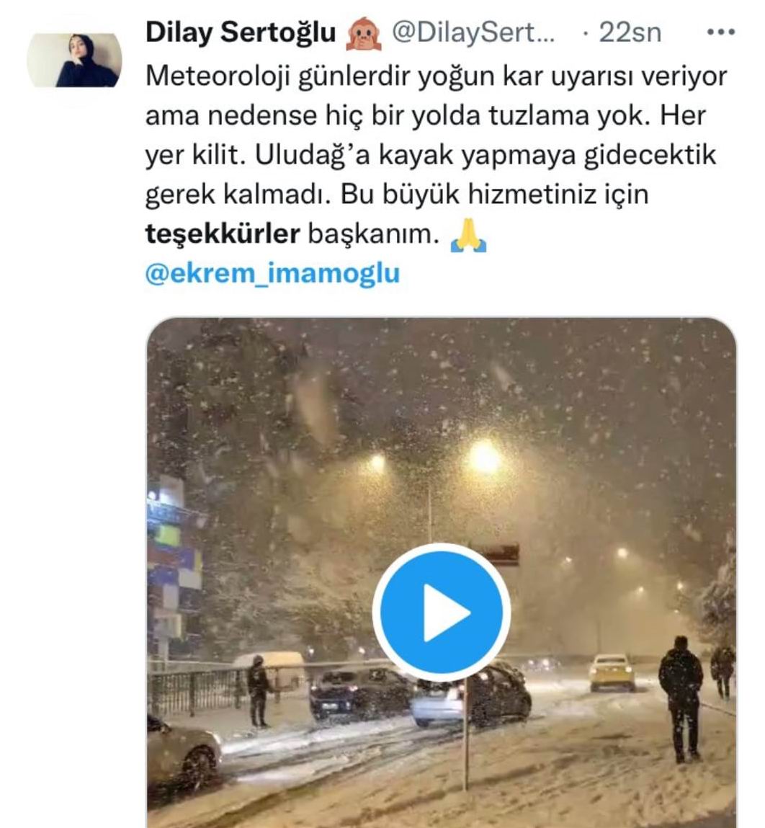The height and width of the screenshot is (828, 765).
Task: Click the word Uludağ'a in the tweet
Action: [313, 155]
